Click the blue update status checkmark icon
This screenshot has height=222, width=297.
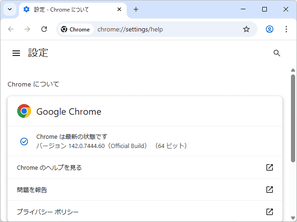click(24, 141)
